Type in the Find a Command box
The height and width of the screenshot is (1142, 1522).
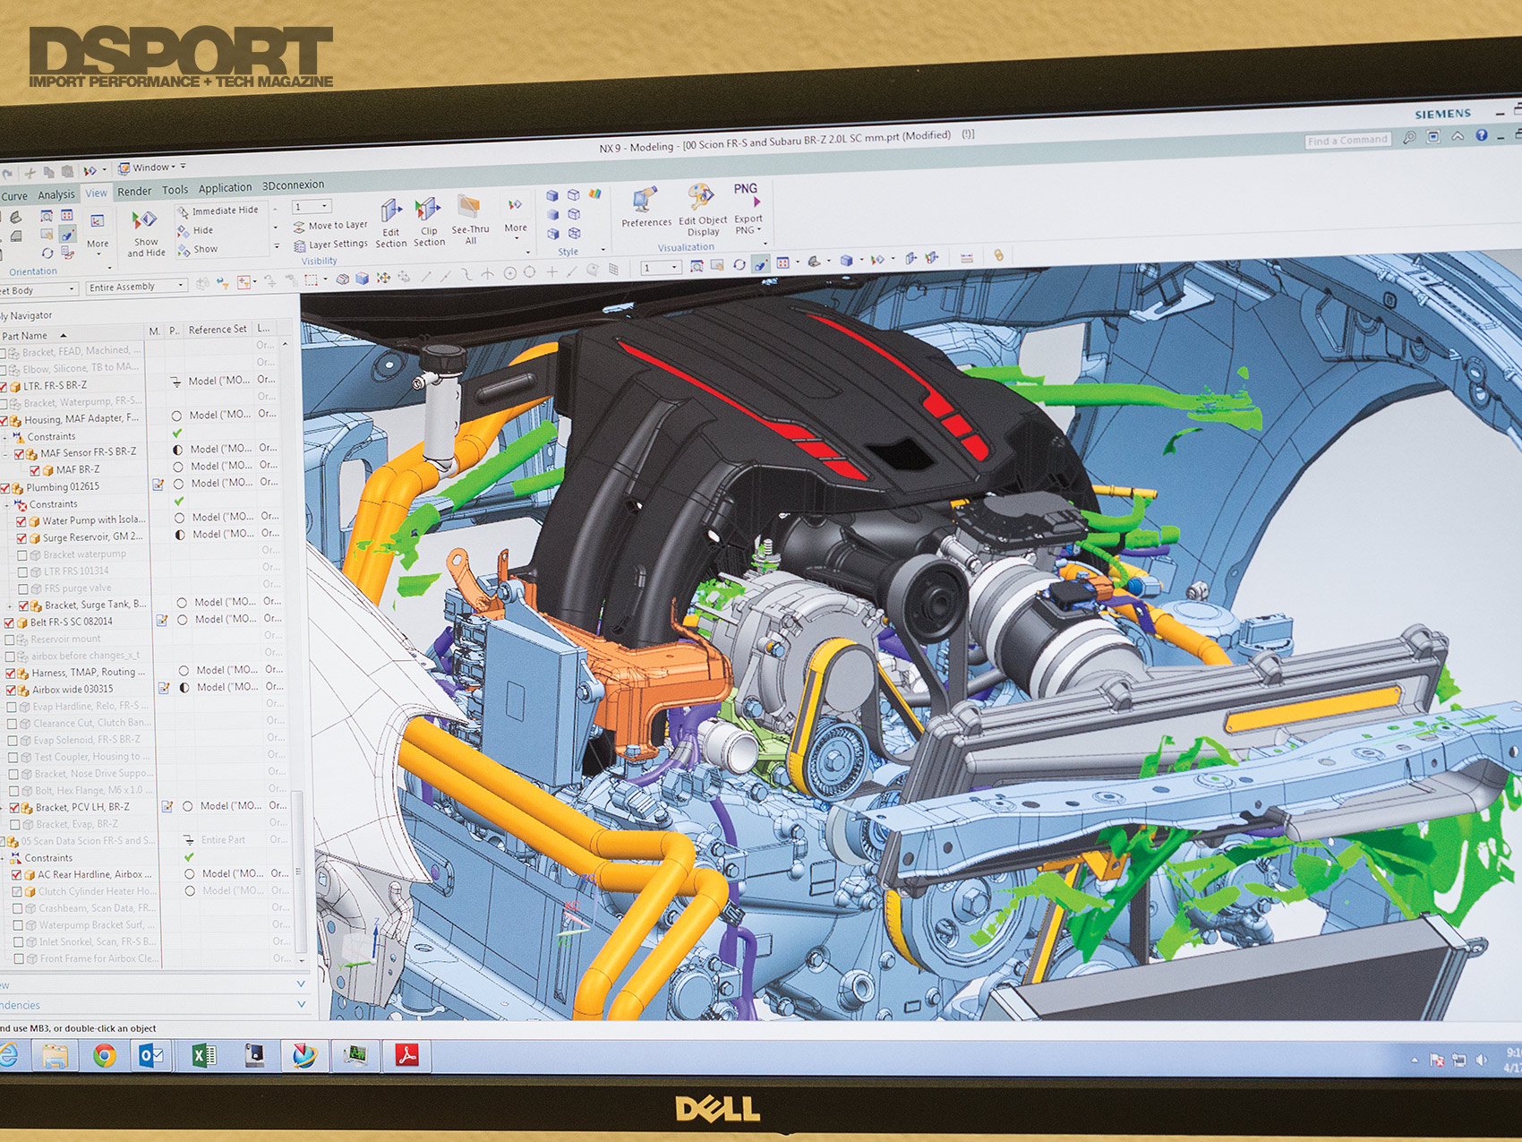click(x=1346, y=141)
